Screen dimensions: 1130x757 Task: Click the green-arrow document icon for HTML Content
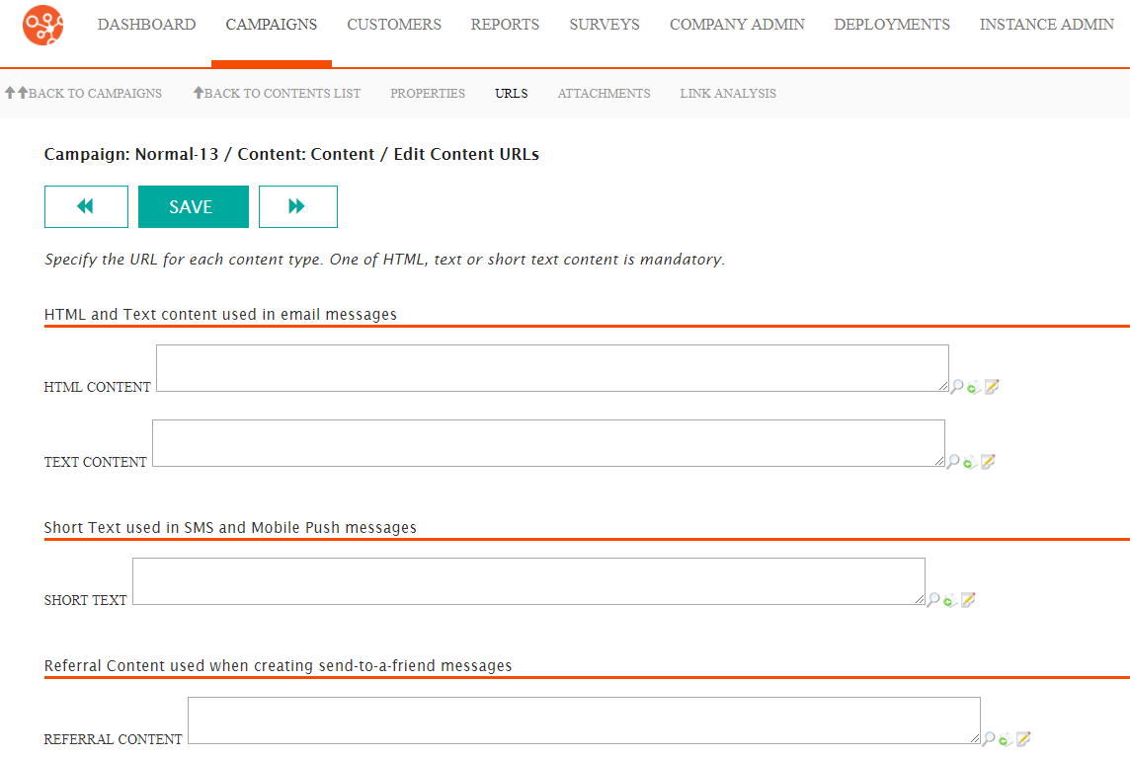[x=974, y=388]
